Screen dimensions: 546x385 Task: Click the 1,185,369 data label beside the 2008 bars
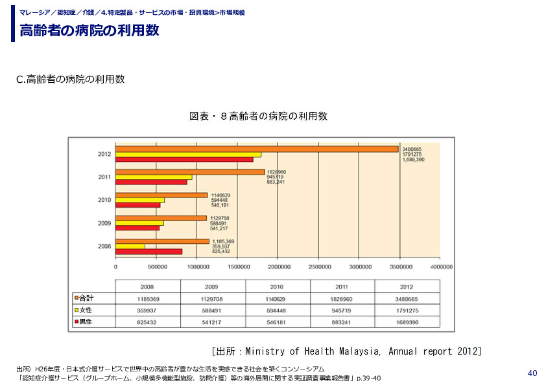click(223, 241)
